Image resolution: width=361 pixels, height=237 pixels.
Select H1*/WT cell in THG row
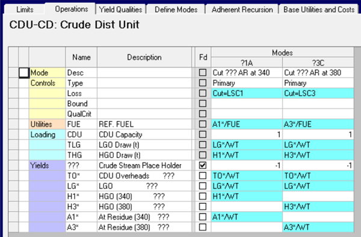click(247, 155)
